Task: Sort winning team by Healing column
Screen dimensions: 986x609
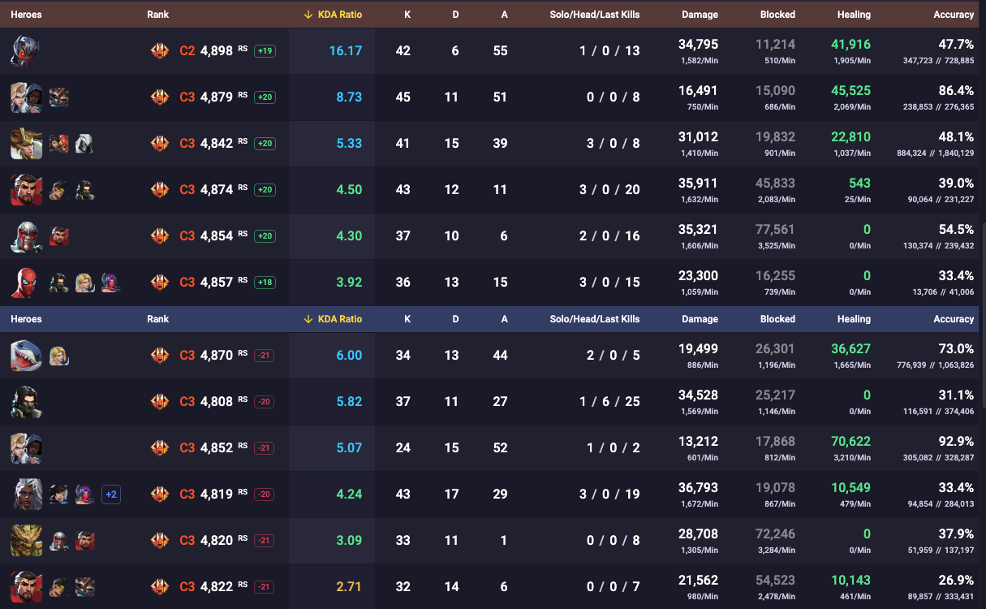Action: click(x=854, y=15)
